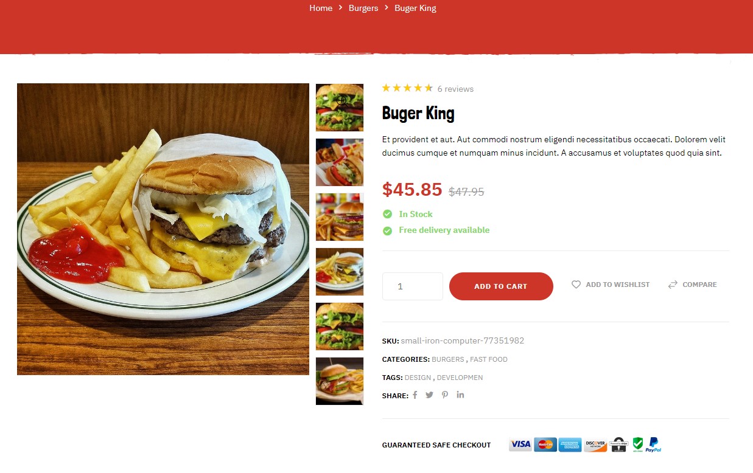Select the last gallery thumbnail

pyautogui.click(x=340, y=381)
